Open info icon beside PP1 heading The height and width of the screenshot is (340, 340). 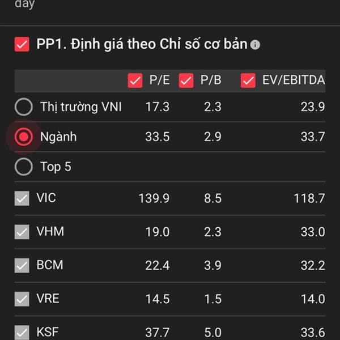(255, 45)
